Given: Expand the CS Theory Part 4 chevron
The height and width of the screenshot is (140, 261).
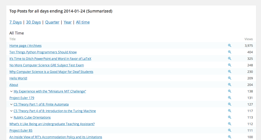Looking at the screenshot, I should tap(11, 111).
